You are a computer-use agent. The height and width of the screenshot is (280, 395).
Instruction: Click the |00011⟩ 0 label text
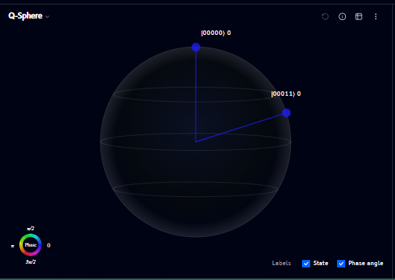point(286,94)
